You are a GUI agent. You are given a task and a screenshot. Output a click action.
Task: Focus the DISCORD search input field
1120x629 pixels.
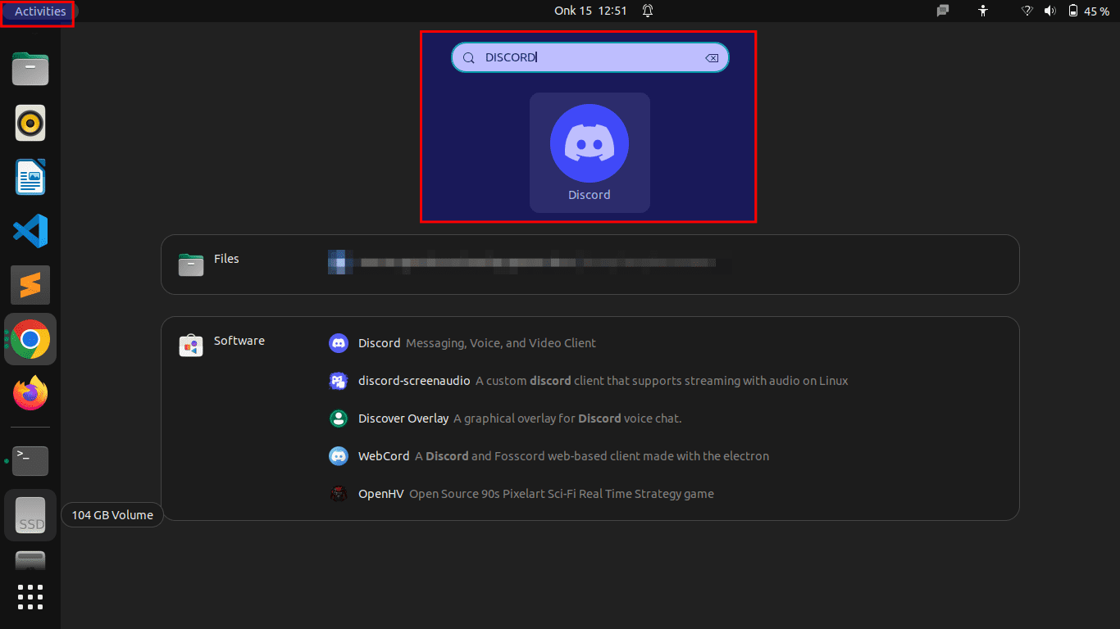(590, 57)
